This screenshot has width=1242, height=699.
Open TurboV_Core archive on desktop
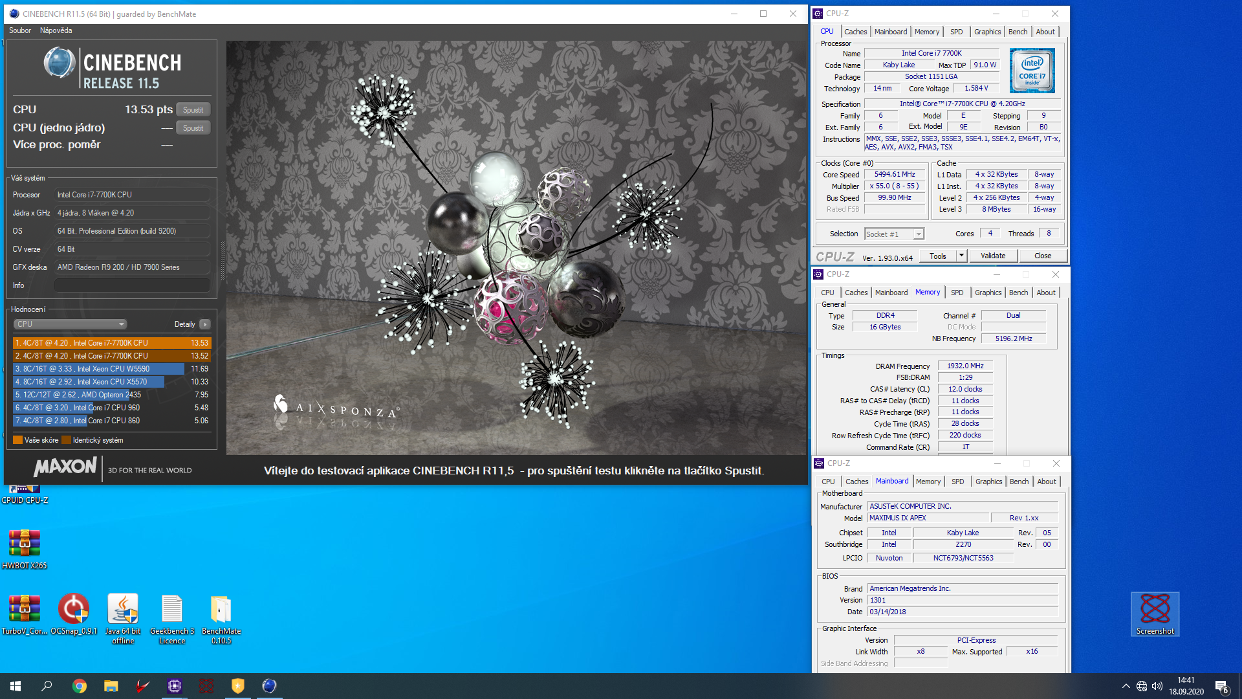tap(25, 614)
